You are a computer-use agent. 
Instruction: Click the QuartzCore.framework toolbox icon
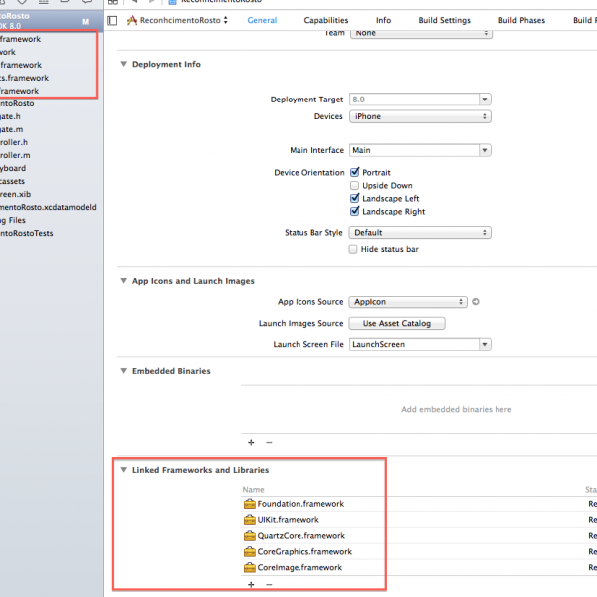pyautogui.click(x=250, y=536)
